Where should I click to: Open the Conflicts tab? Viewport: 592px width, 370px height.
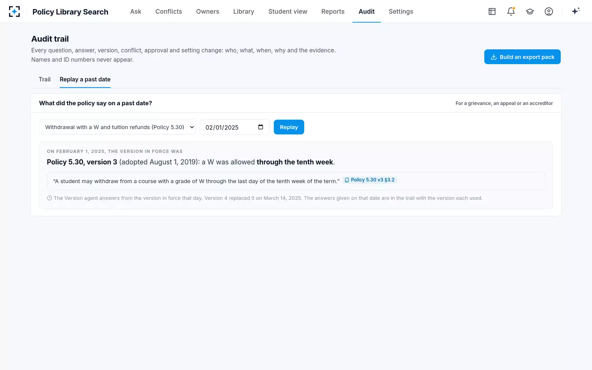point(169,12)
